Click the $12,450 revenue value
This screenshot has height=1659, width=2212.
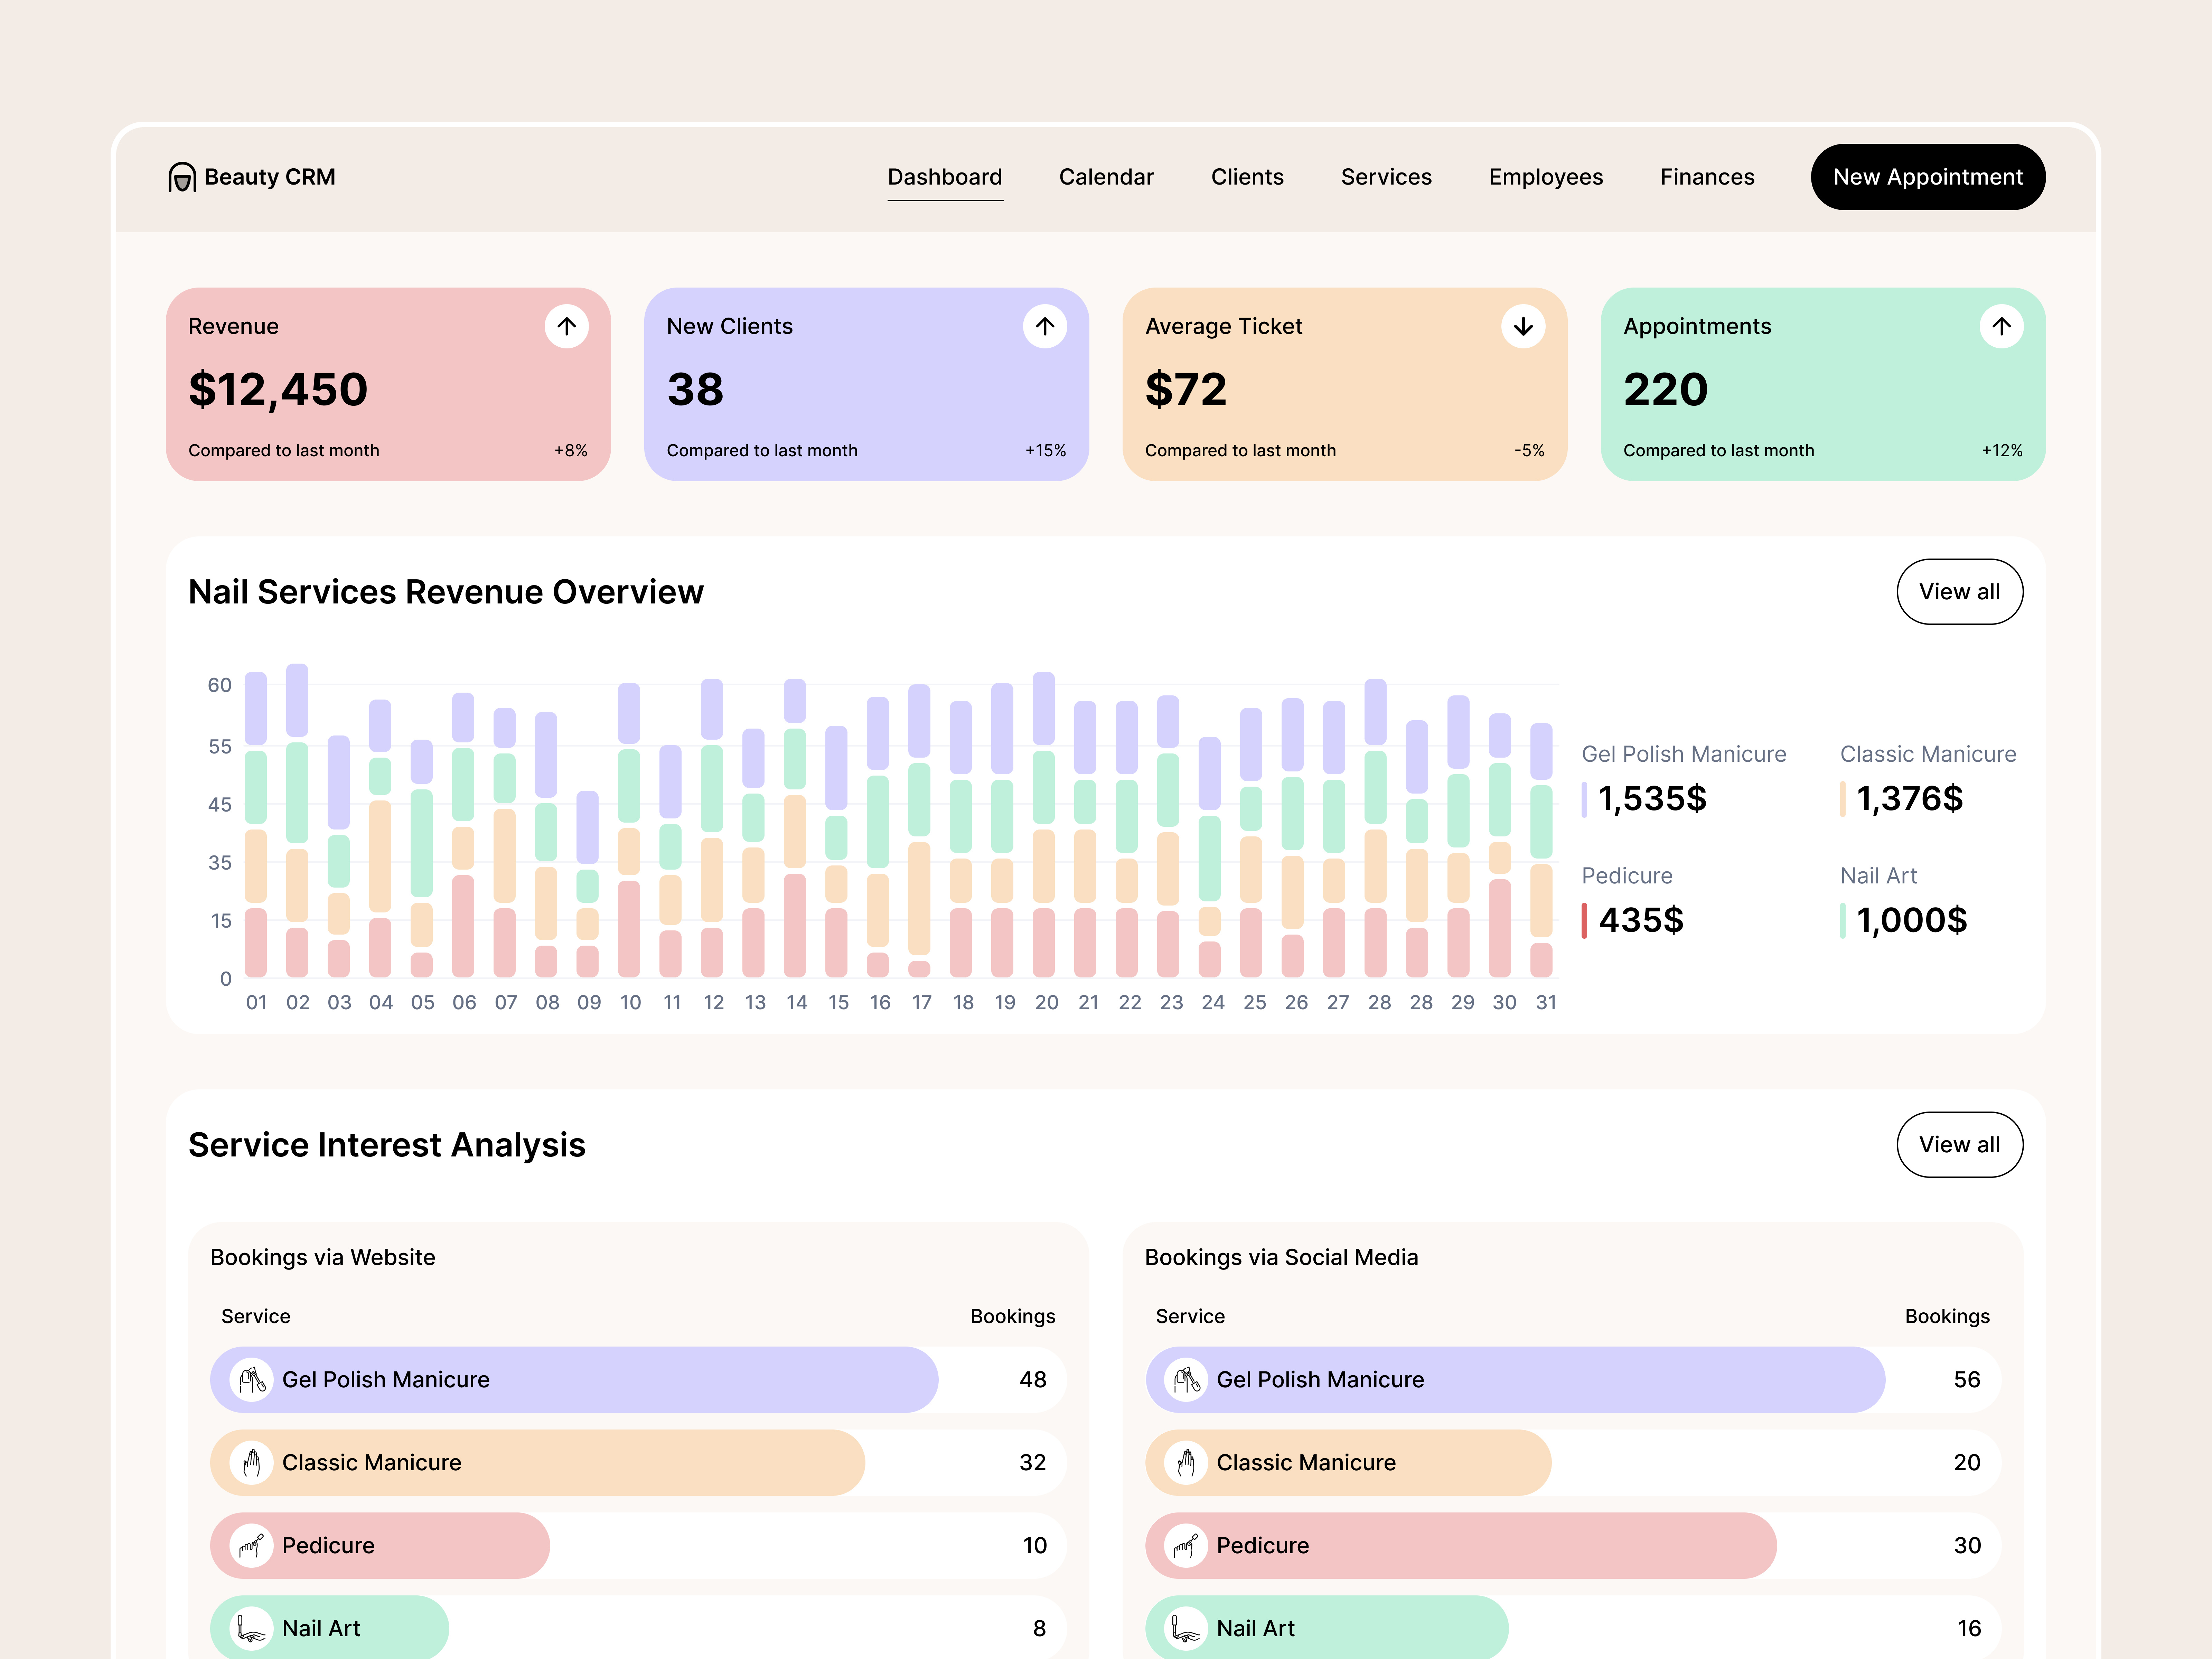(278, 390)
